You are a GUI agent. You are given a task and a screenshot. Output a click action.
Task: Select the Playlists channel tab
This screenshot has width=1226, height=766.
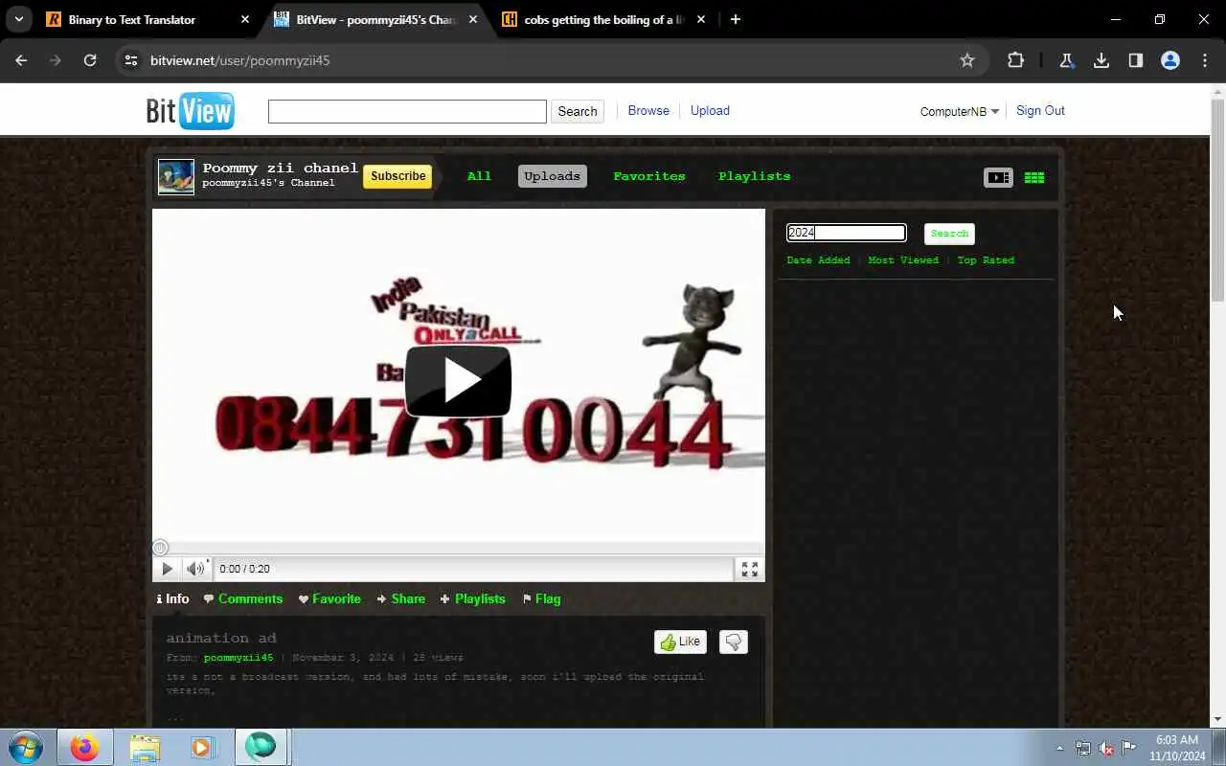coord(754,176)
